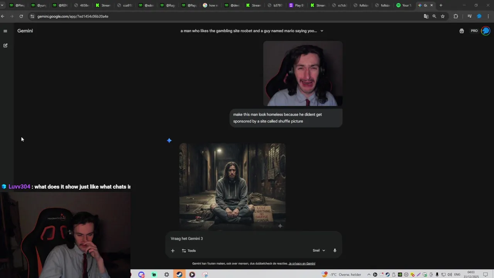The height and width of the screenshot is (278, 494).
Task: Open the uploaded crying man image
Action: pyautogui.click(x=303, y=73)
